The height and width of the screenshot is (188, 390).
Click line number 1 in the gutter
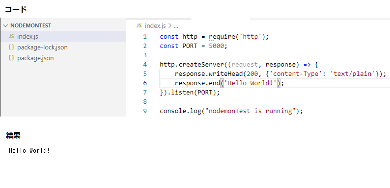pos(145,37)
